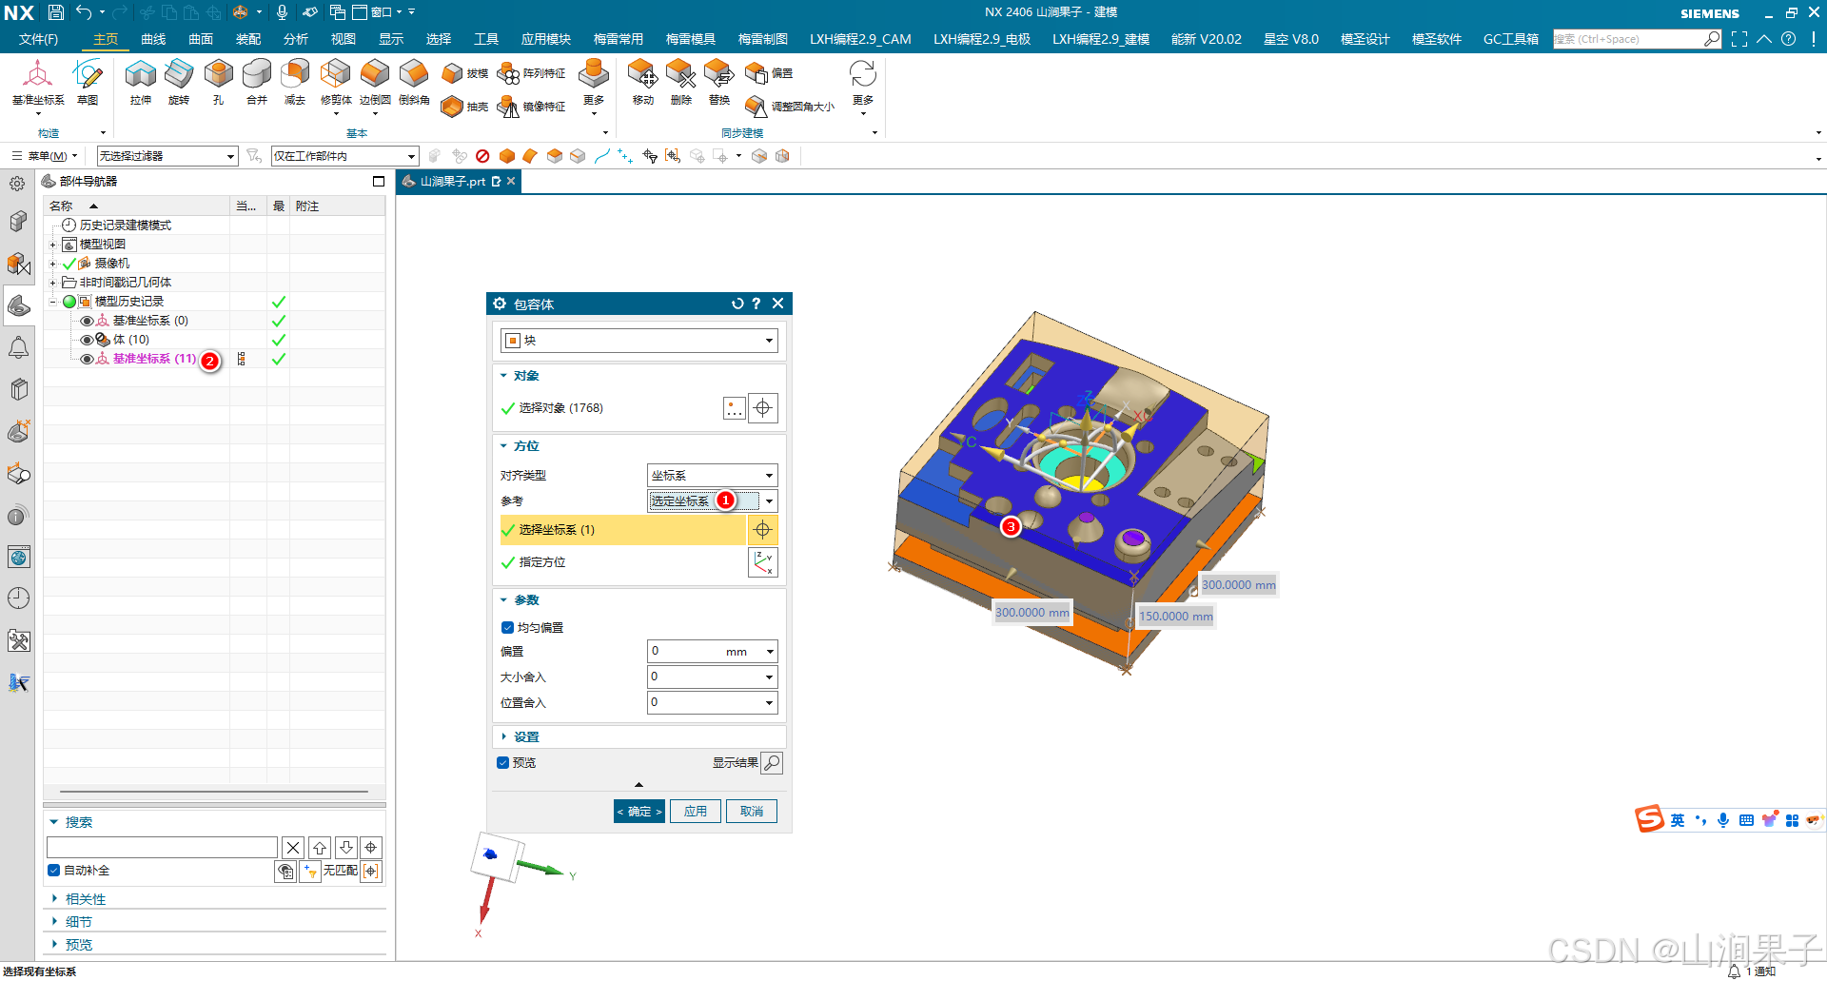This screenshot has height=981, width=1827.
Task: Click the Unite (合并) icon
Action: click(257, 74)
